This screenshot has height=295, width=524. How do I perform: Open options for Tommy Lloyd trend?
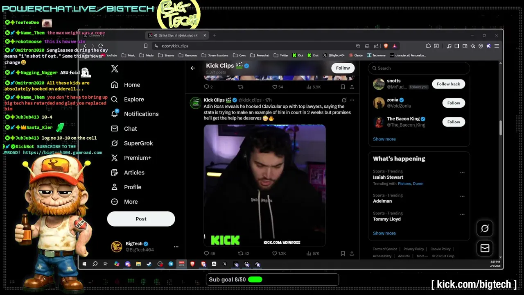pos(462,214)
